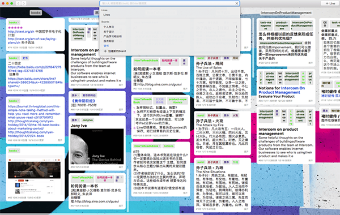Go back with the left arrow button

click(18, 3)
